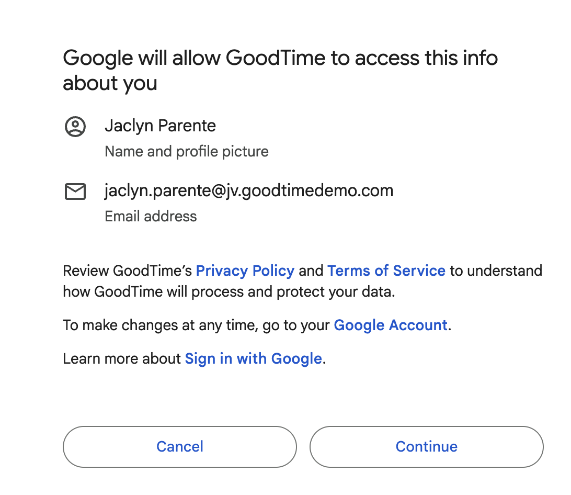The width and height of the screenshot is (571, 495).
Task: Click "to understand" after Terms of Service
Action: [x=496, y=271]
